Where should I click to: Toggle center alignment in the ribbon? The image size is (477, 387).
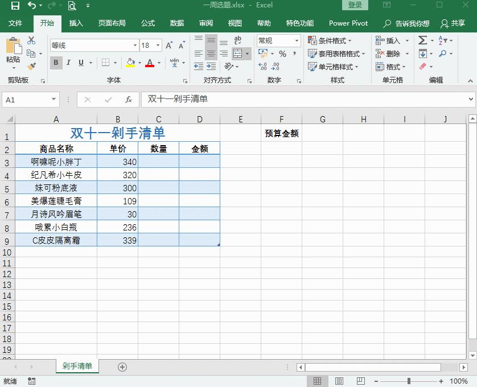tap(211, 53)
